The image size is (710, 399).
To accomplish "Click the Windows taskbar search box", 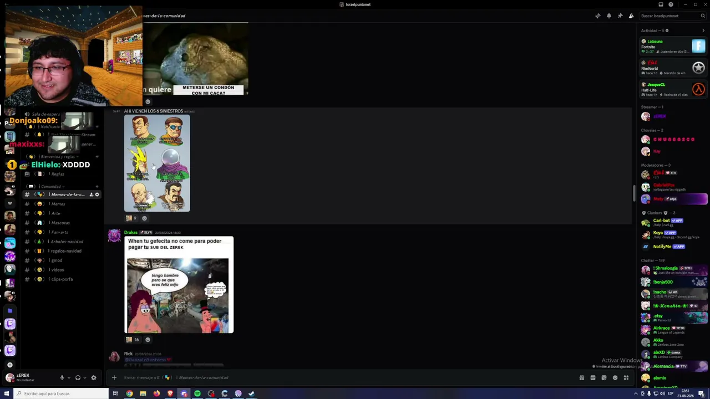I will click(x=61, y=393).
